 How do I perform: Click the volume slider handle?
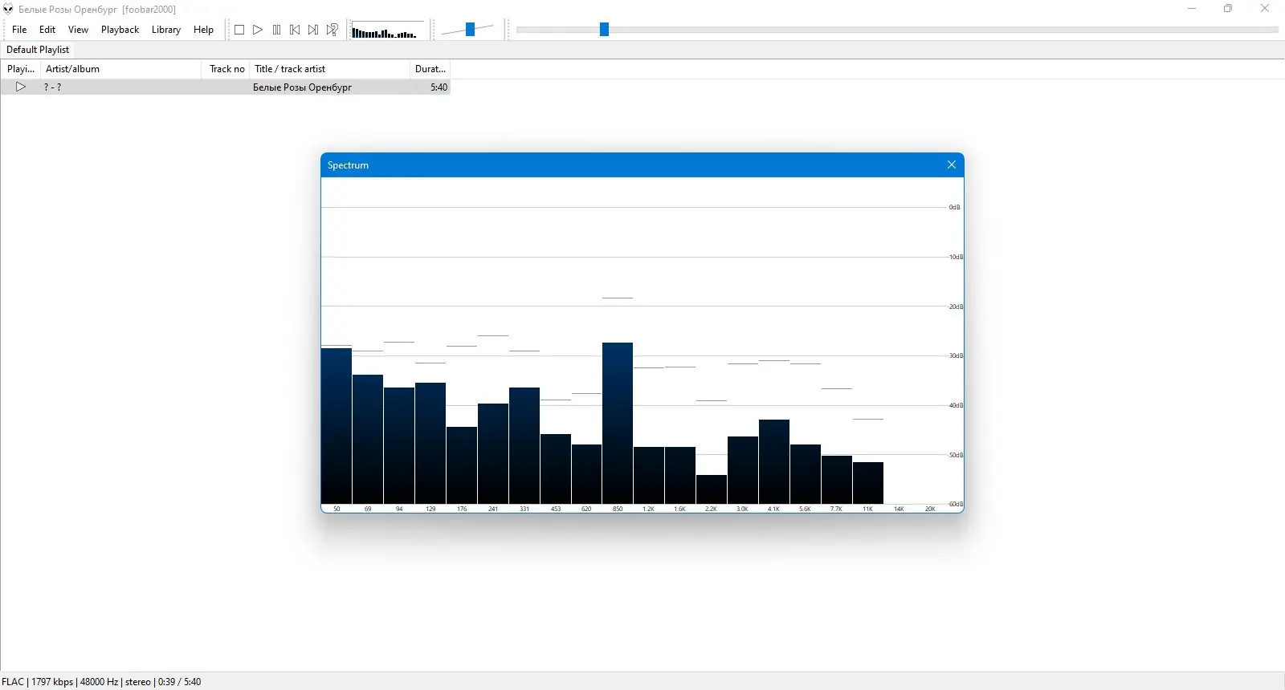click(x=470, y=30)
